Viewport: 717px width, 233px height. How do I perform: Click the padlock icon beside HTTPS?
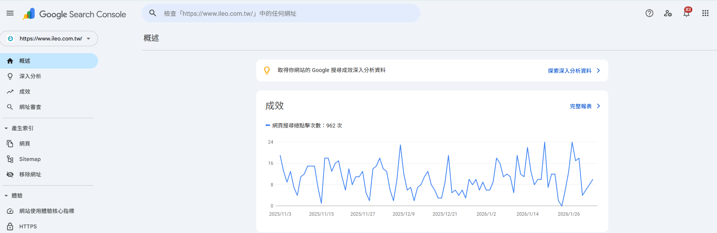point(10,226)
